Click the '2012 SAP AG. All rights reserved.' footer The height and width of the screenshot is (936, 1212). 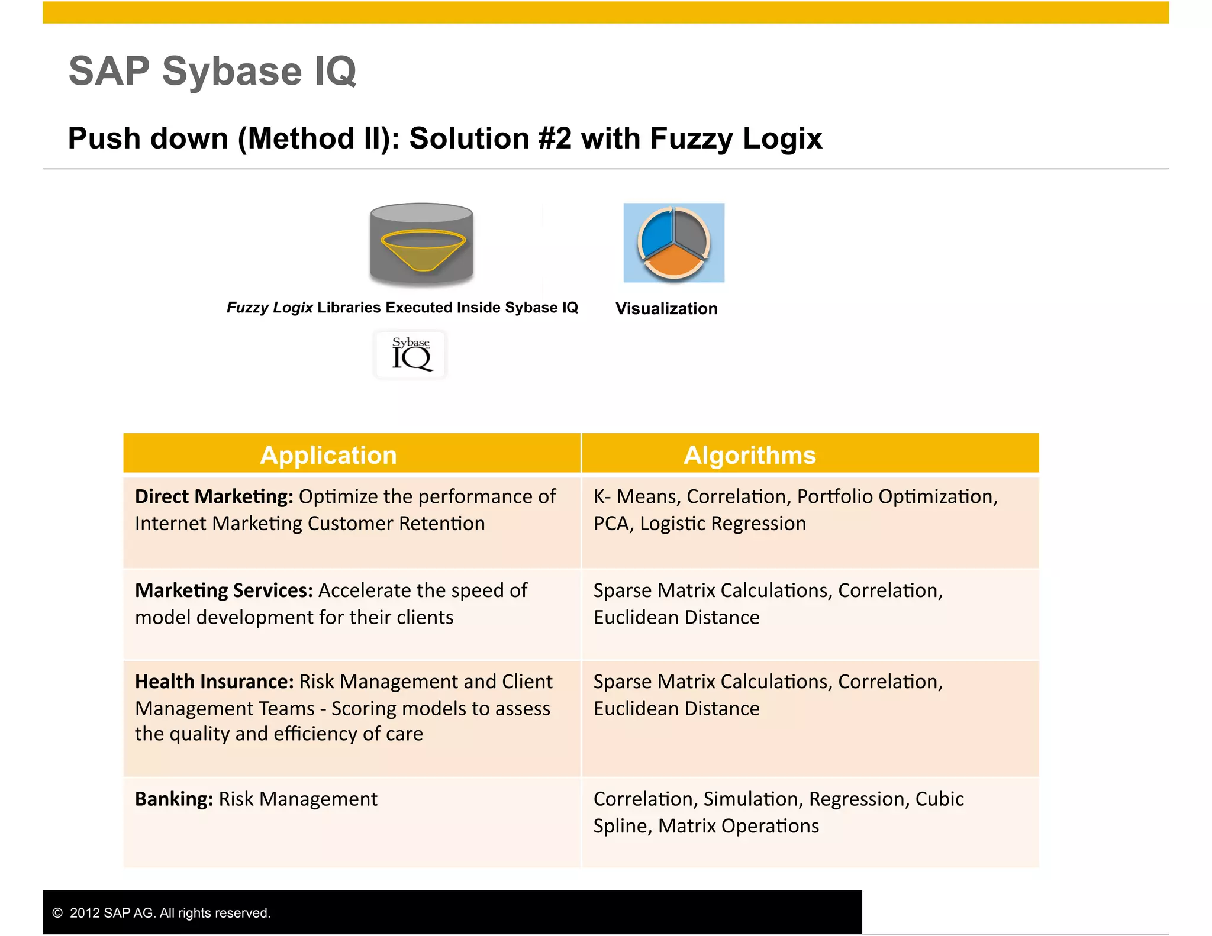coord(162,913)
